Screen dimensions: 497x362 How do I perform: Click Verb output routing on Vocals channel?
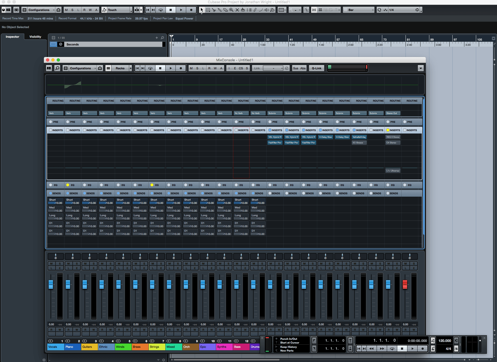(56, 113)
